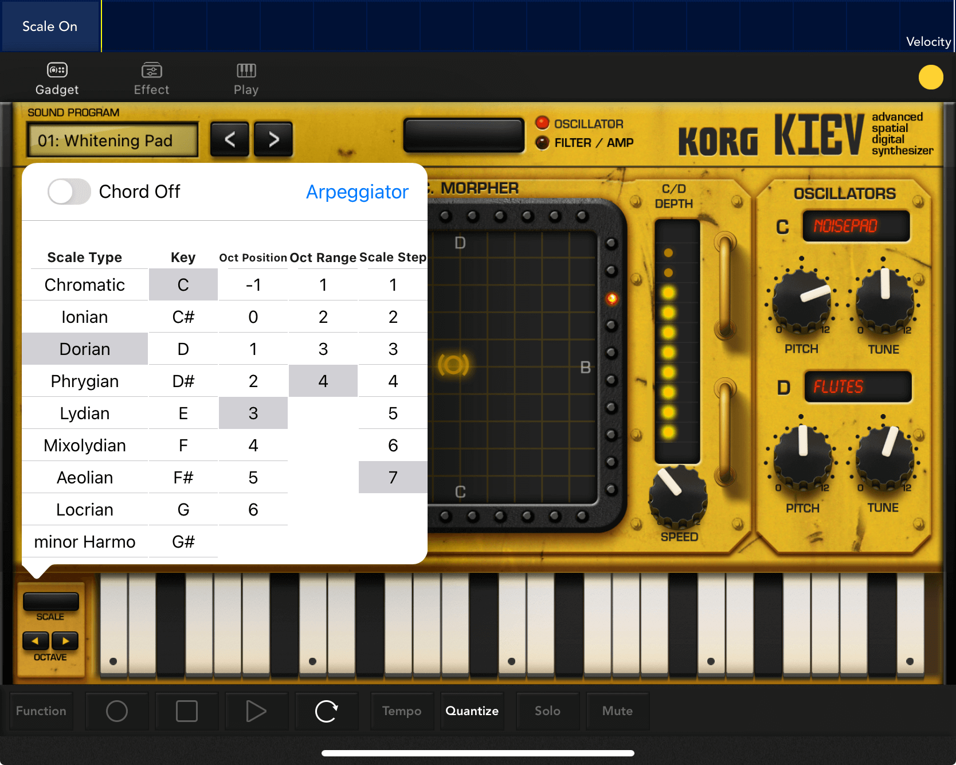
Task: Toggle loop with the circular arrow
Action: 327,711
